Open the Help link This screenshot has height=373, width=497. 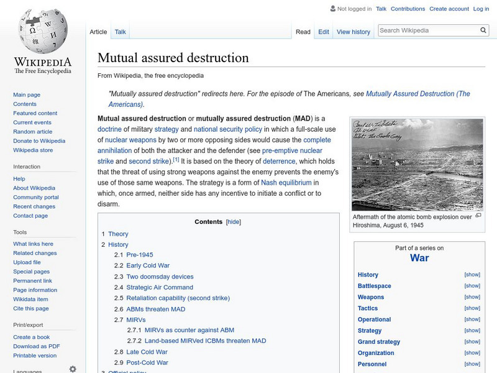click(x=19, y=178)
